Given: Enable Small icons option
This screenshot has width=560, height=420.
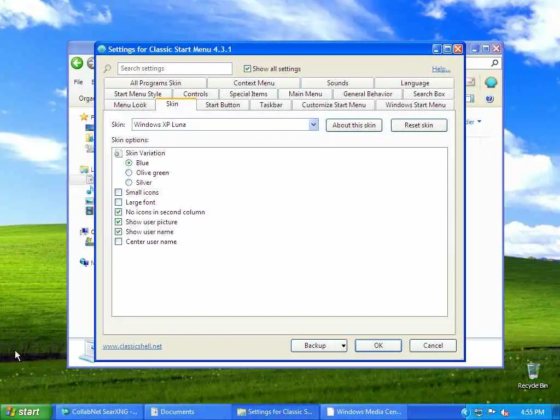Looking at the screenshot, I should pyautogui.click(x=118, y=192).
